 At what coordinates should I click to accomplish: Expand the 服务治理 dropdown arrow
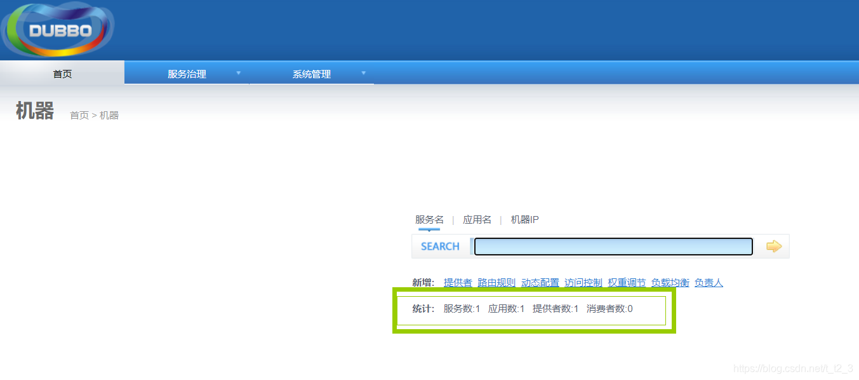[239, 73]
